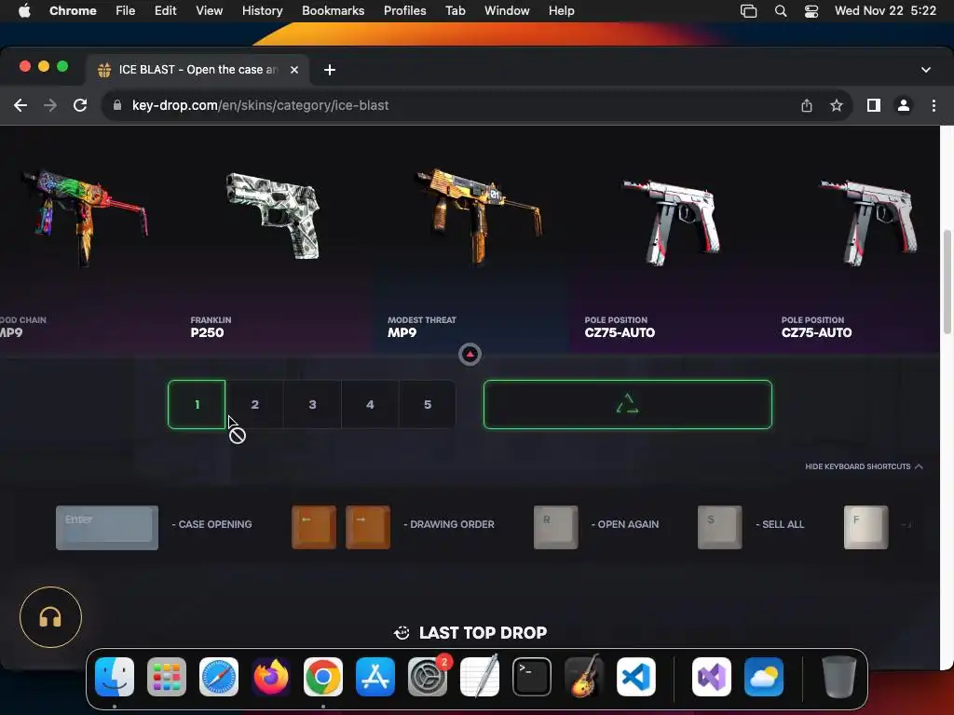Open the Help menu

click(561, 10)
